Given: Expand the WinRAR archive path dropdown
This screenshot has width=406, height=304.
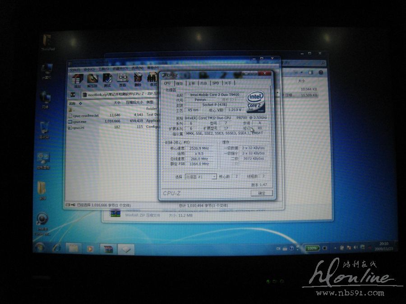Looking at the screenshot, I should (x=277, y=93).
